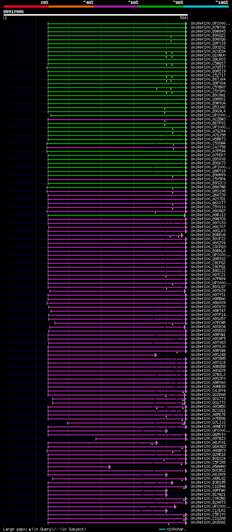Click the short A5AHA0 alignment arrowhead
The width and height of the screenshot is (232, 532).
(110, 467)
